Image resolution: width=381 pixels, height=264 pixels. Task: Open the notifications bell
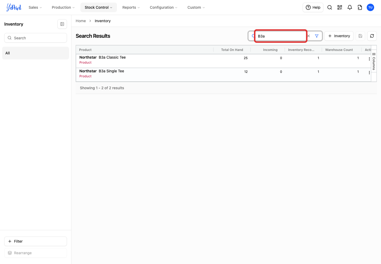(x=350, y=7)
